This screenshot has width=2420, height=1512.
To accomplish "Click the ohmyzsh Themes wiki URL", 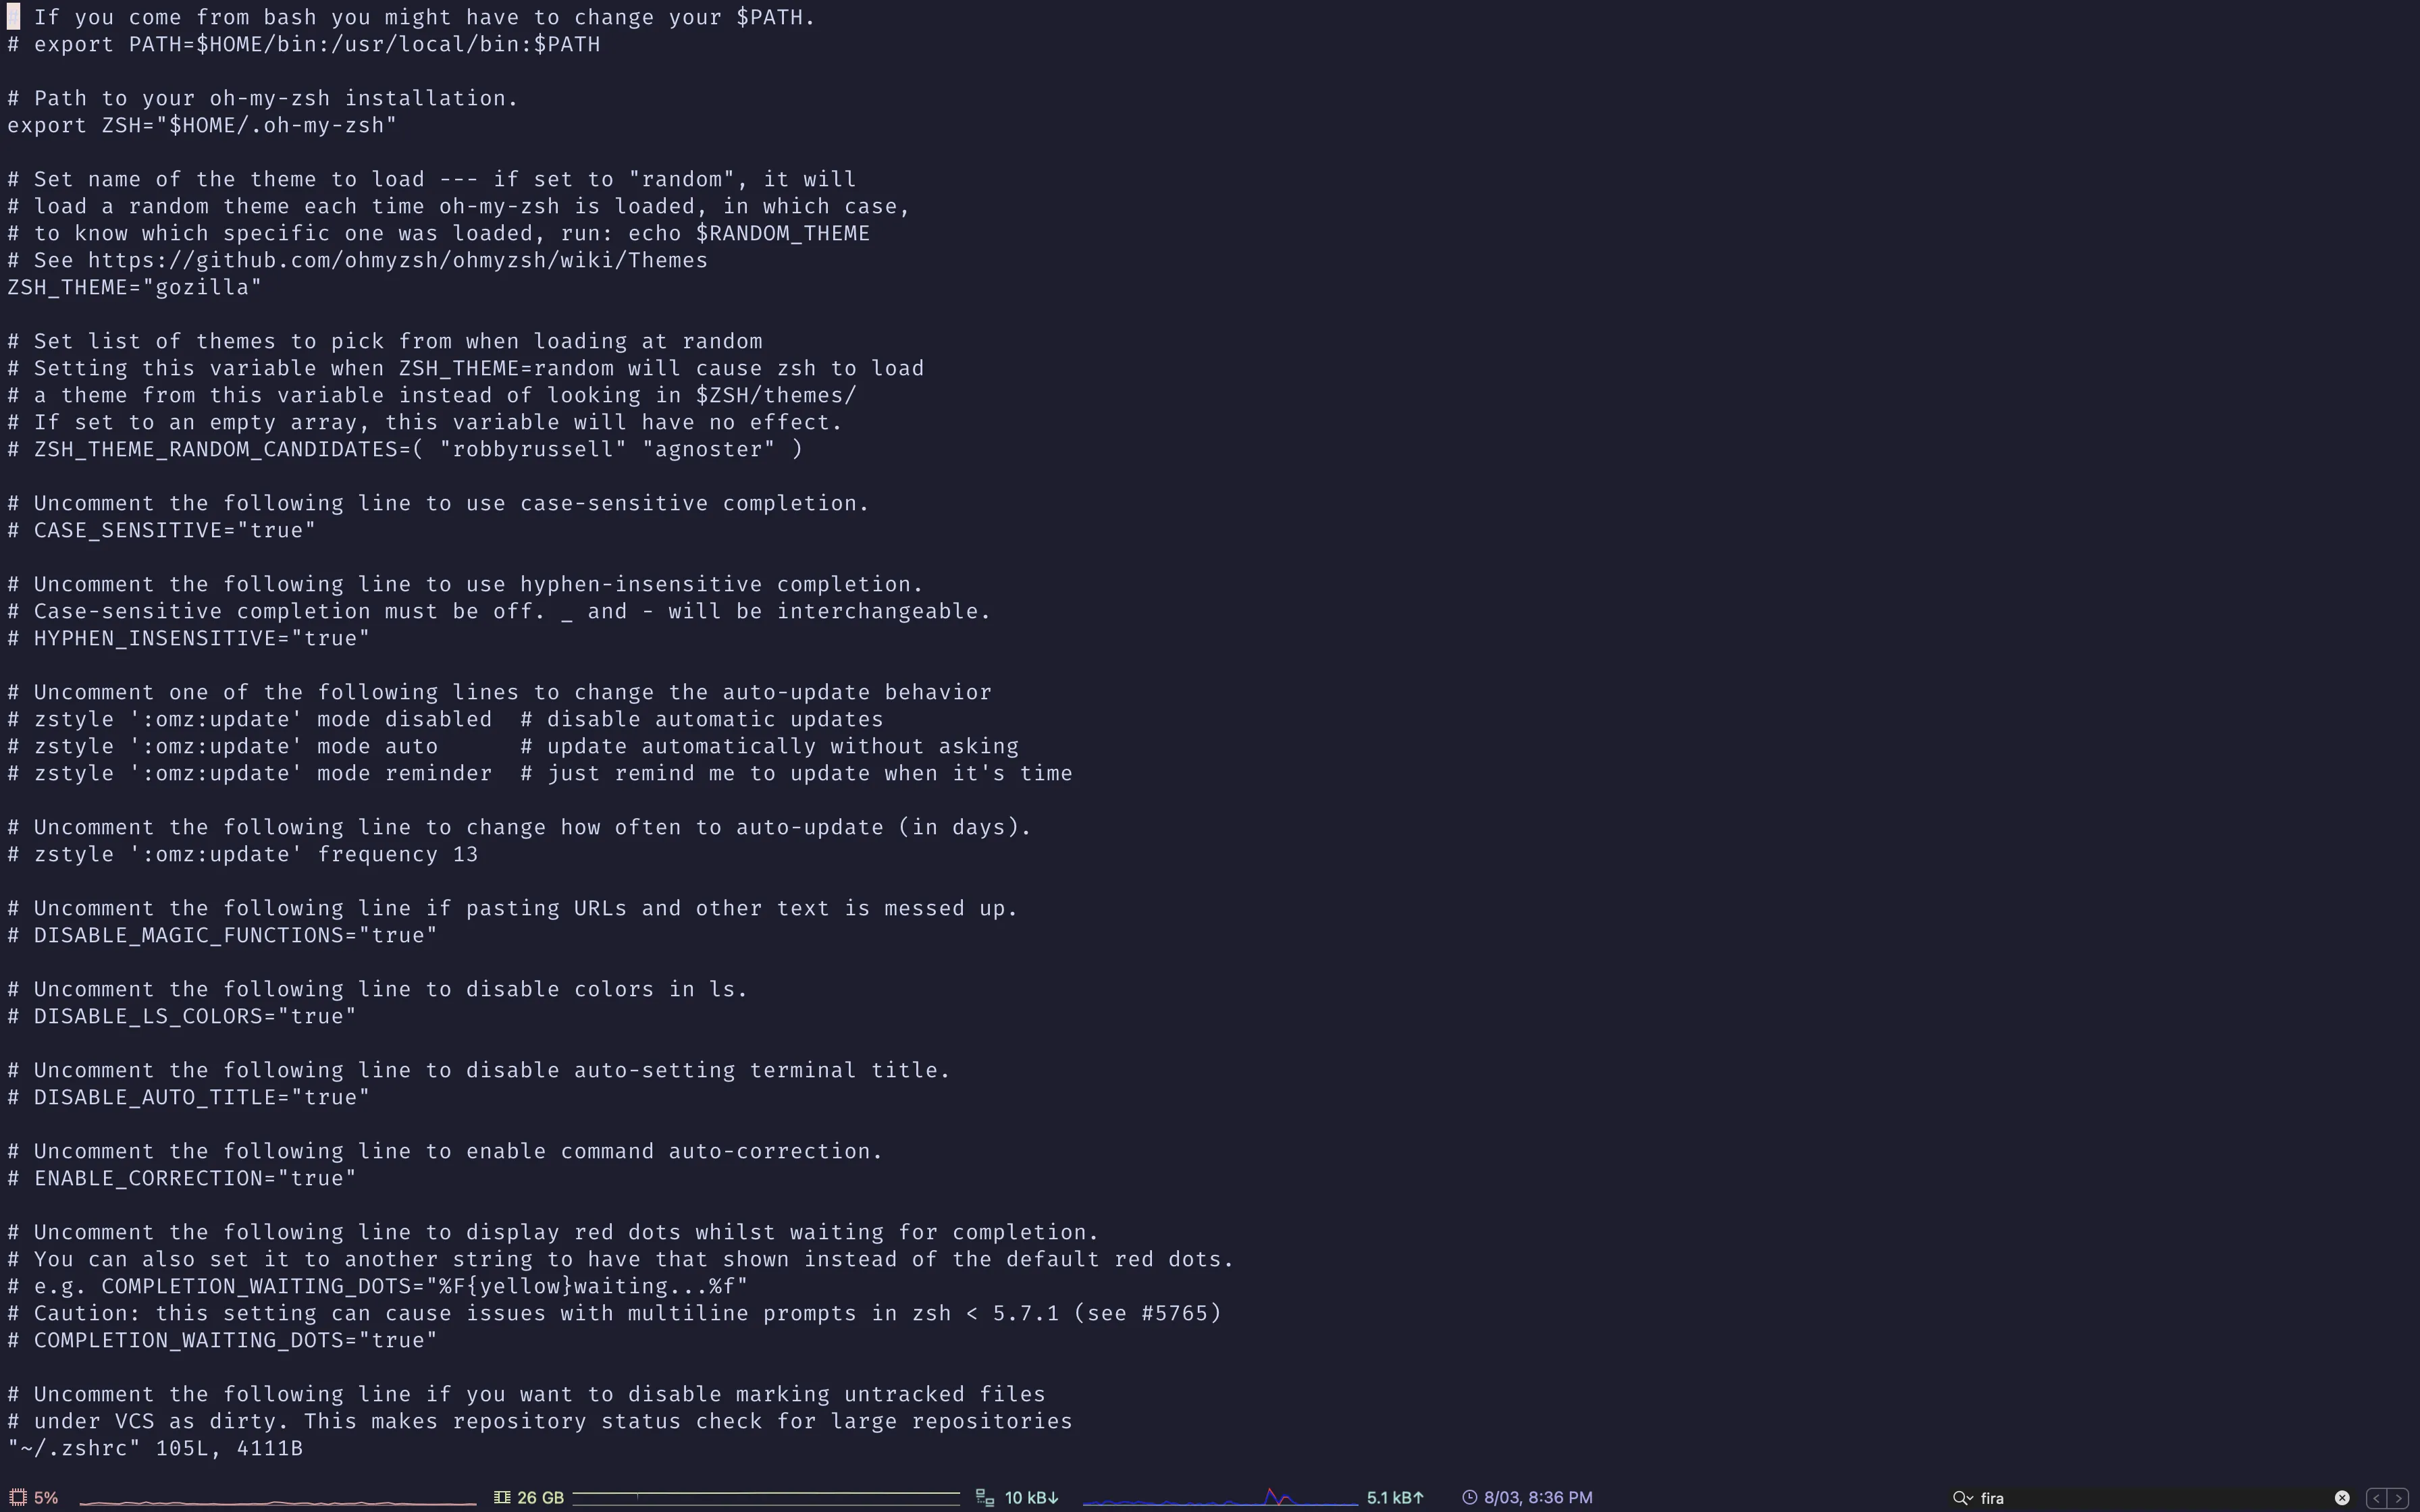I will [x=398, y=260].
